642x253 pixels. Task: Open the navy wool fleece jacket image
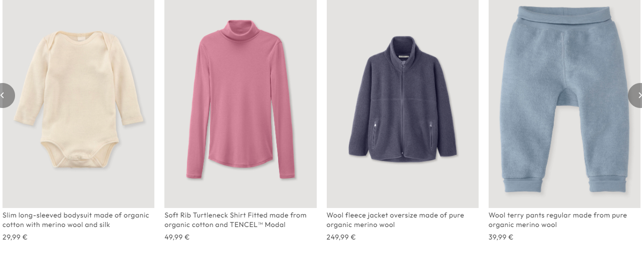402,104
